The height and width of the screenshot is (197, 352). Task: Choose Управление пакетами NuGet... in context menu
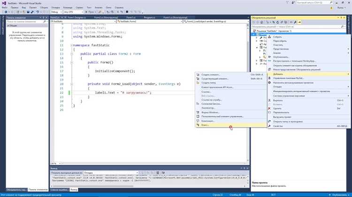tap(309, 78)
